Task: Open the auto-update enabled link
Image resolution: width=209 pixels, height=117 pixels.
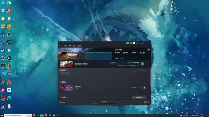Action: 142,70
